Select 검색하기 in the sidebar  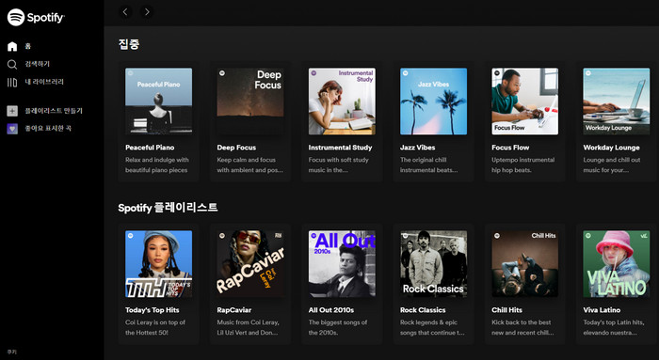click(38, 64)
